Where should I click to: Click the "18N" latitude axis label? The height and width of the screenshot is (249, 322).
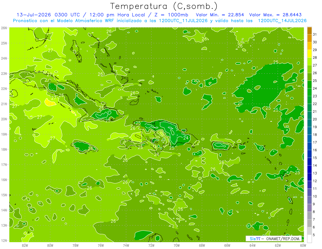(4, 149)
